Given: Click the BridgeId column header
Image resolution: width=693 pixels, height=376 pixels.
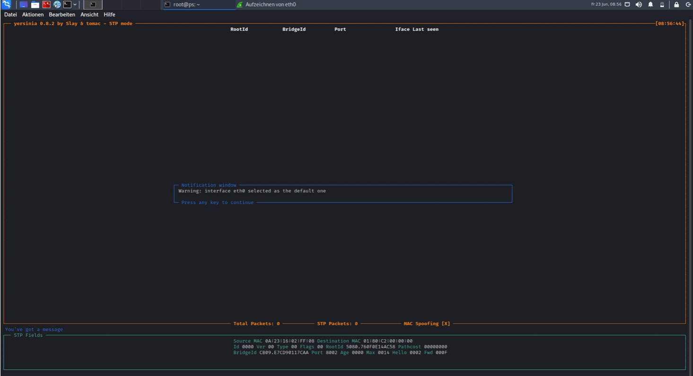Looking at the screenshot, I should tap(294, 29).
